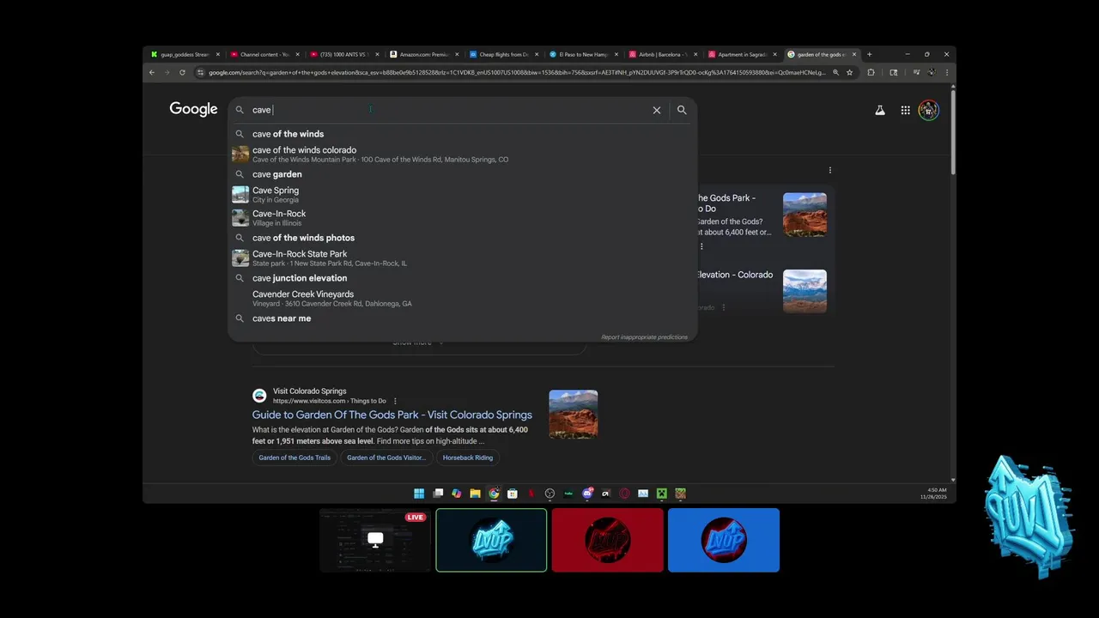1099x618 pixels.
Task: Clear the Google search box with the X icon
Action: click(657, 110)
